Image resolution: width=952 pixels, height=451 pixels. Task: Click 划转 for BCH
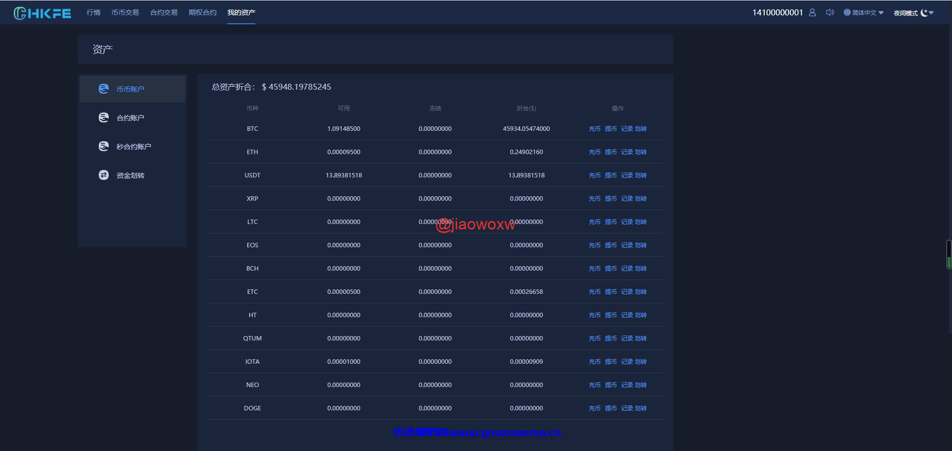(641, 269)
